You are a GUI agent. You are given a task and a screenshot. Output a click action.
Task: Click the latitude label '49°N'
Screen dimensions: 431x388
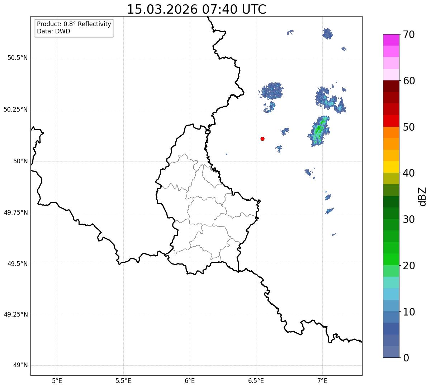click(21, 365)
